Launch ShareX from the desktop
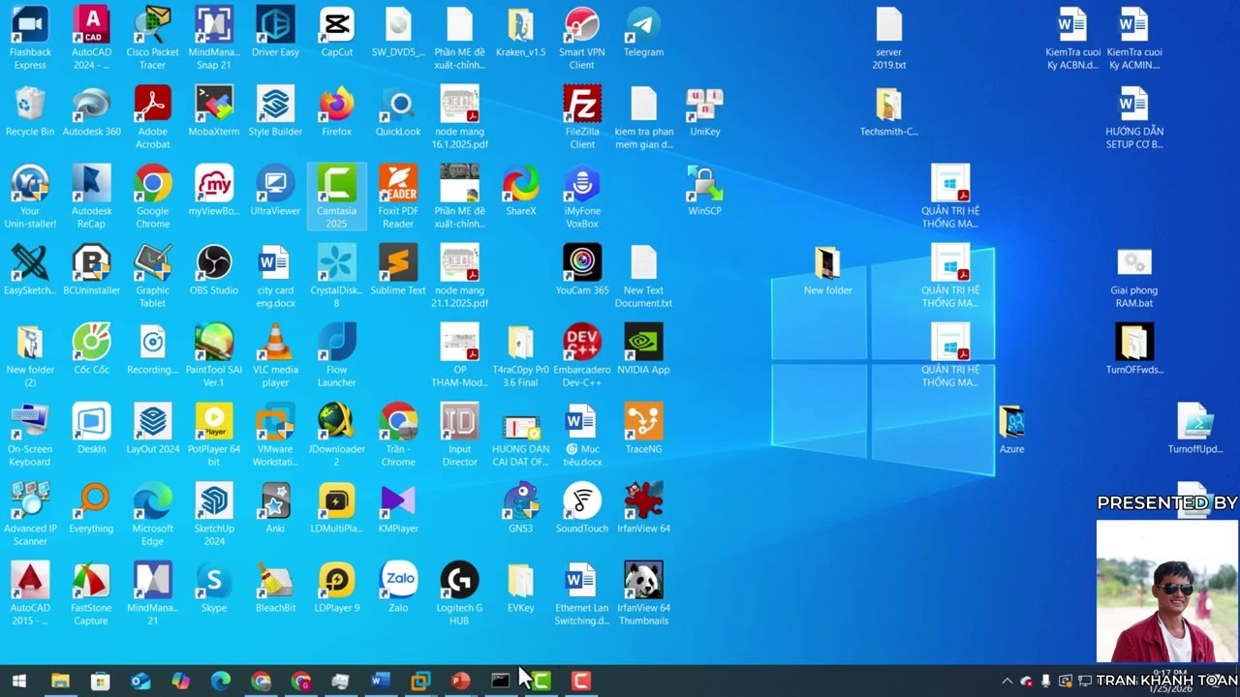 tap(520, 191)
